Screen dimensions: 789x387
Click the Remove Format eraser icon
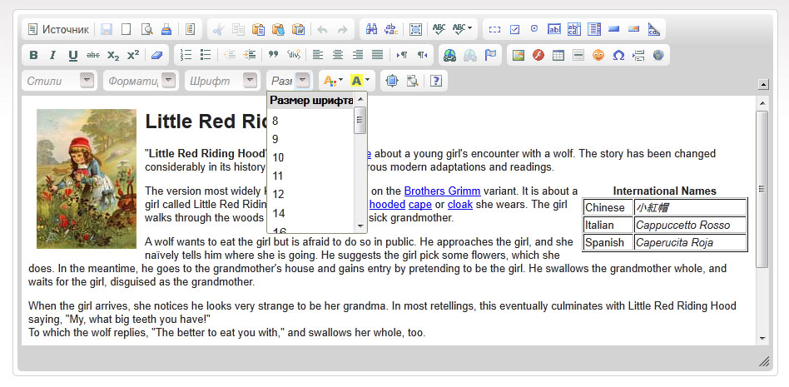pos(157,56)
